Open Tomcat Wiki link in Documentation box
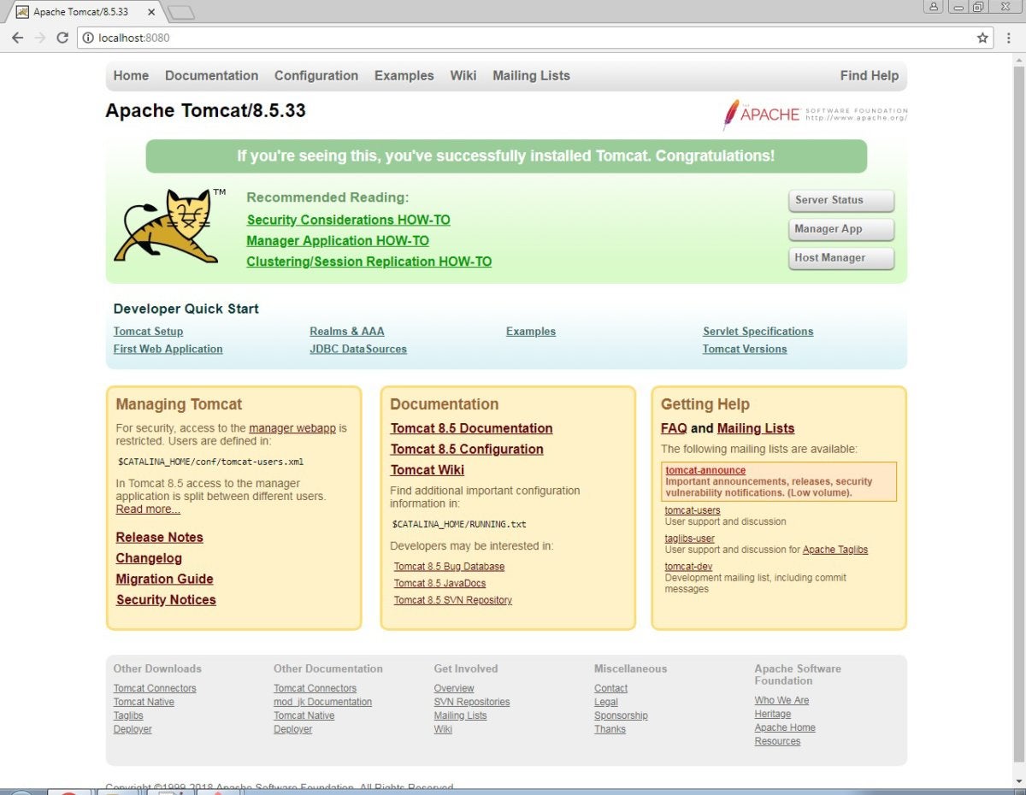The width and height of the screenshot is (1026, 795). [427, 469]
